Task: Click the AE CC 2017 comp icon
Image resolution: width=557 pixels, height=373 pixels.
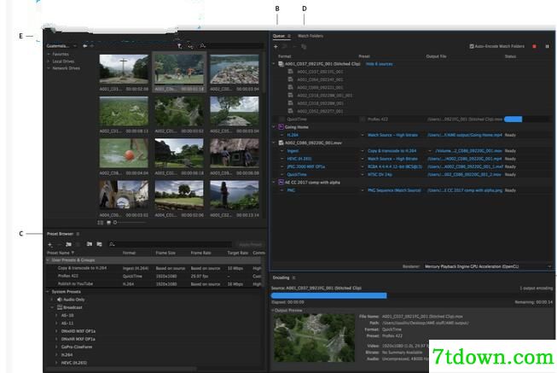Action: [281, 183]
